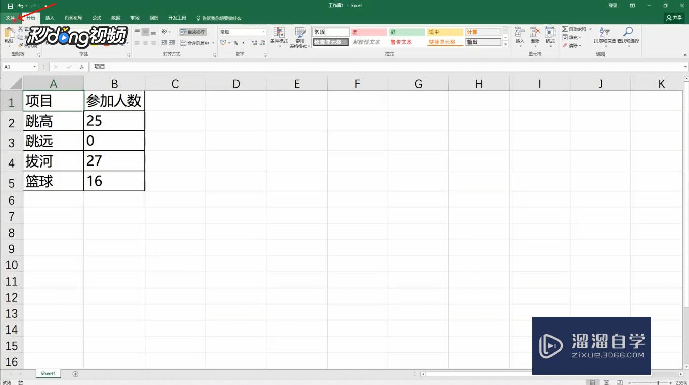Image resolution: width=689 pixels, height=385 pixels.
Task: Switch to the View (视图) tab
Action: point(154,18)
